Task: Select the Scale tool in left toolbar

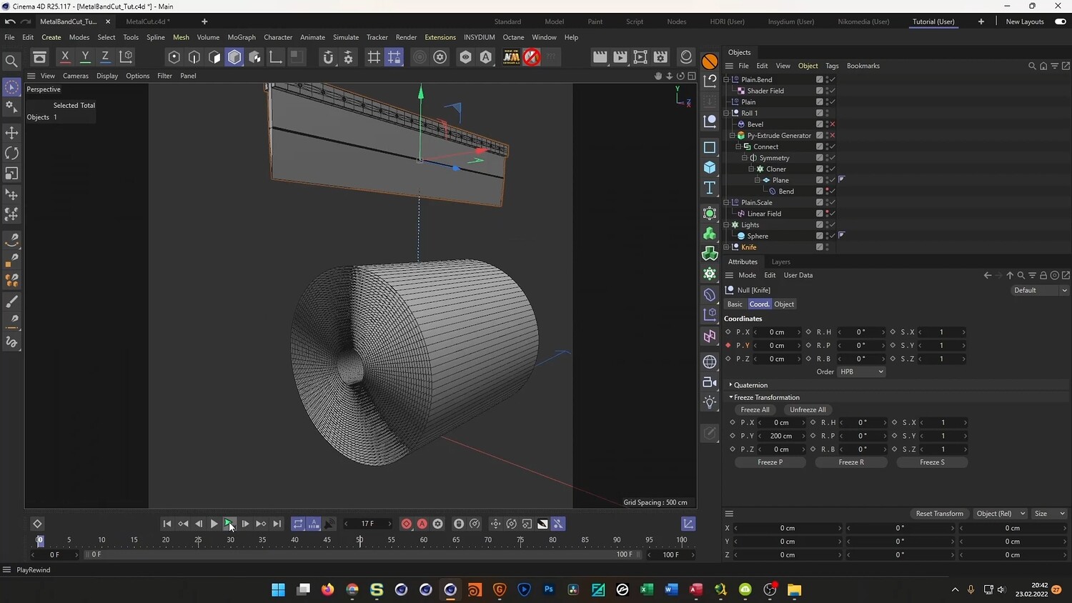Action: pyautogui.click(x=11, y=174)
